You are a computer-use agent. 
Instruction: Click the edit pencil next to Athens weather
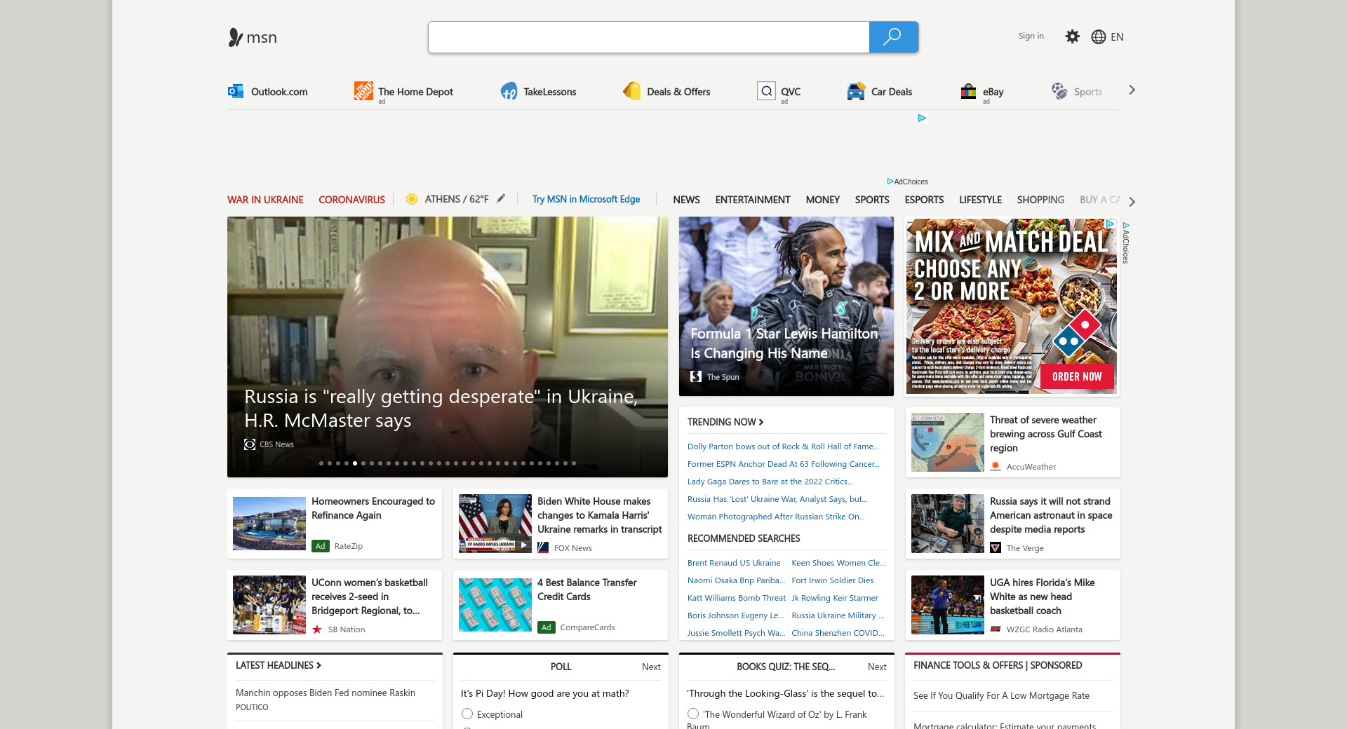[x=501, y=199]
